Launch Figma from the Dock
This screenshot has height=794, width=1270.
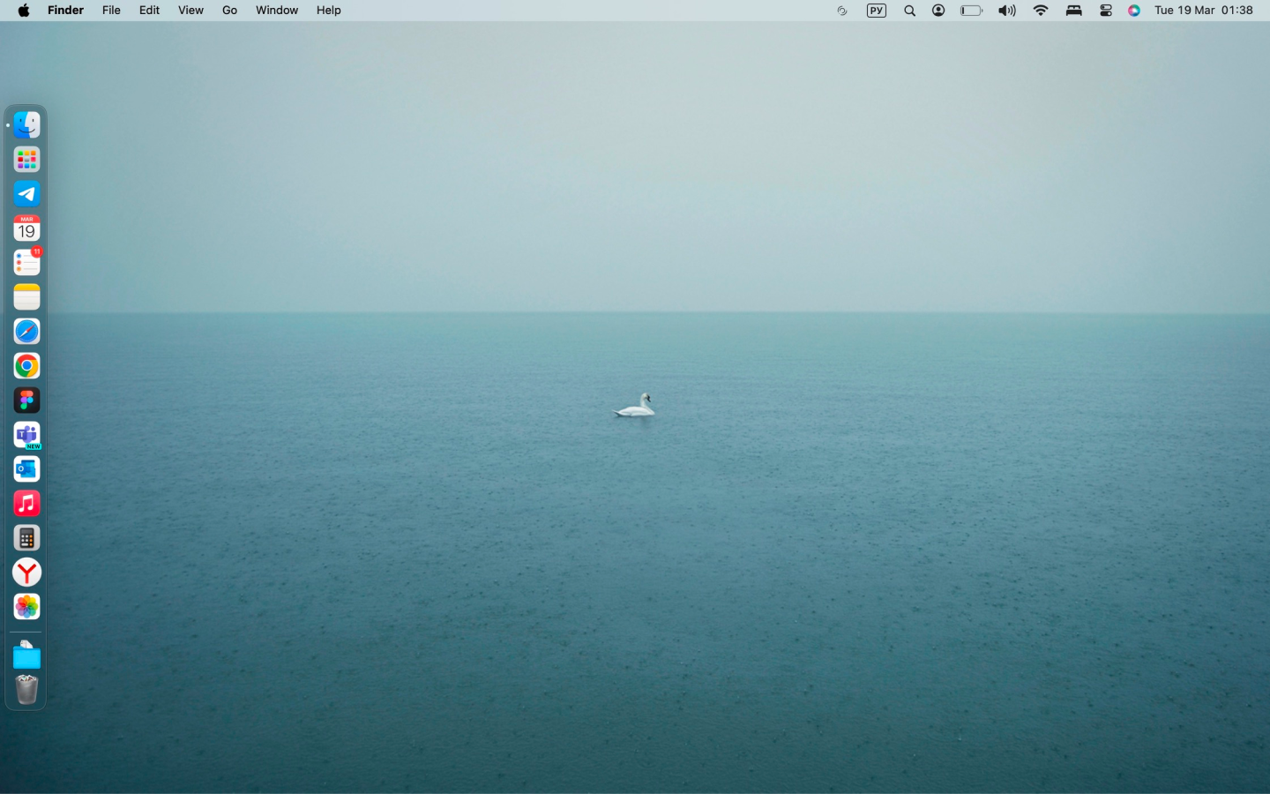click(x=26, y=401)
